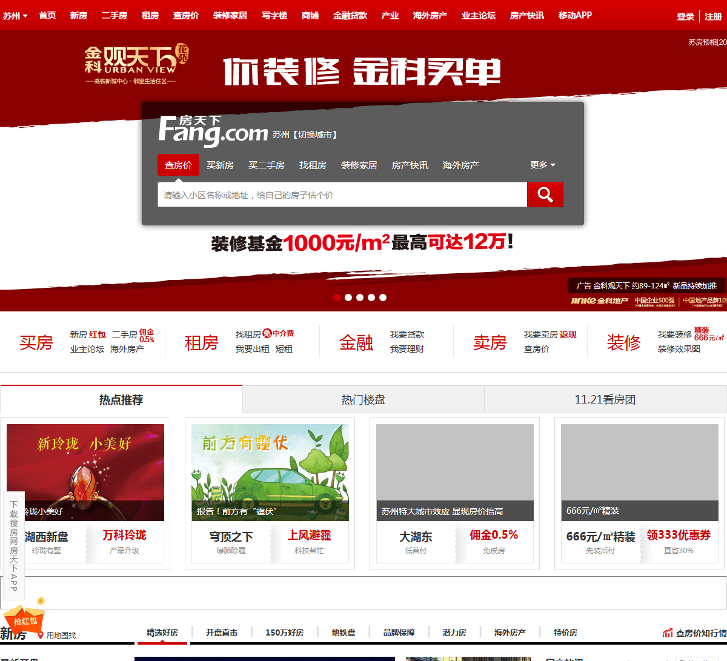Image resolution: width=727 pixels, height=661 pixels.
Task: Open 二手房 in the top navigation
Action: (x=115, y=15)
